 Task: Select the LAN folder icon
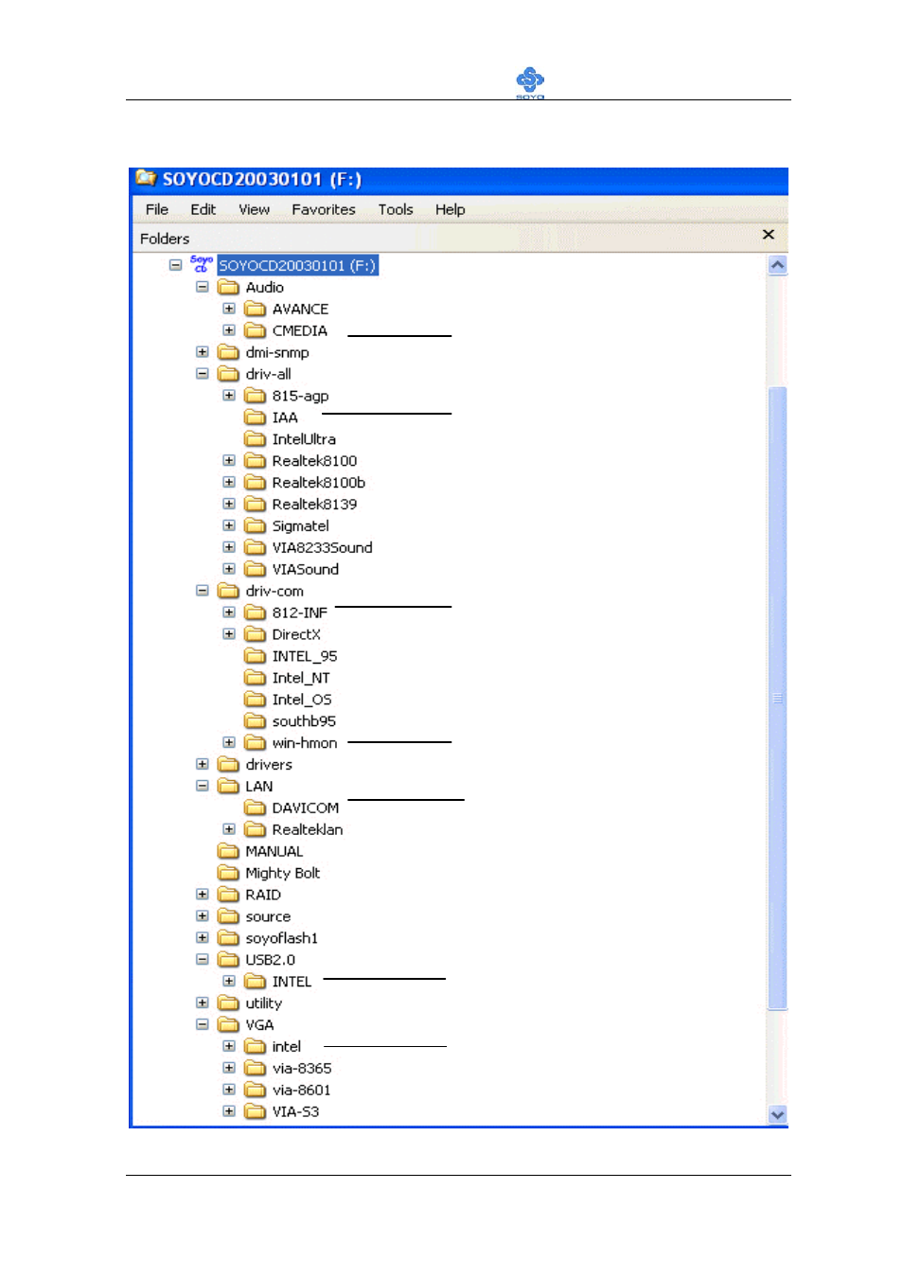[x=228, y=787]
